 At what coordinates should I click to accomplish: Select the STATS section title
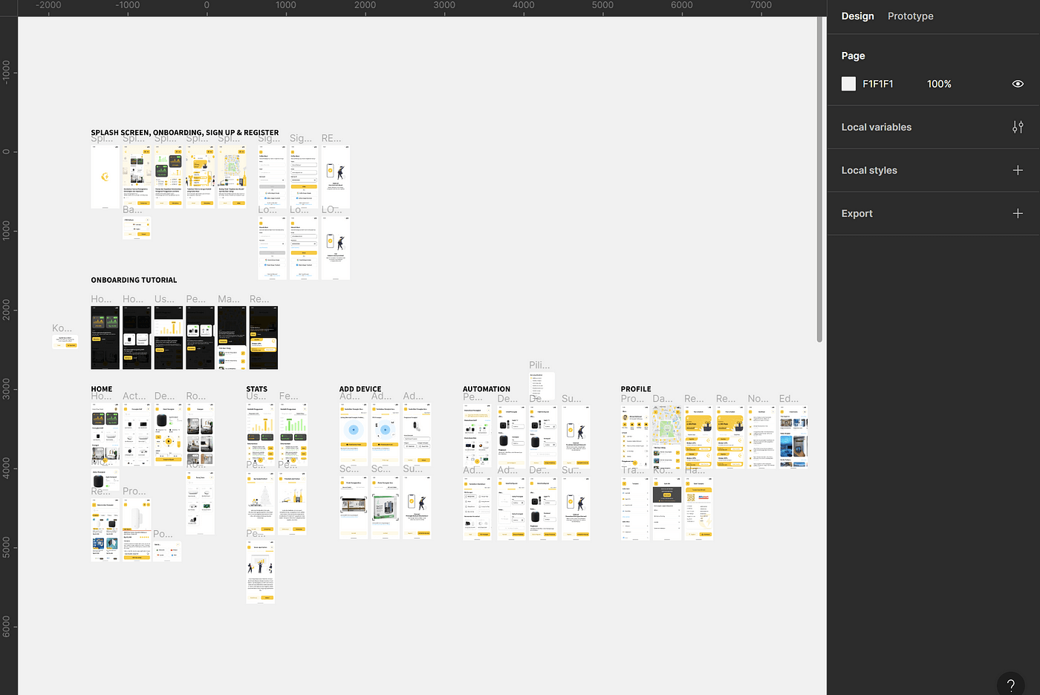pyautogui.click(x=256, y=389)
